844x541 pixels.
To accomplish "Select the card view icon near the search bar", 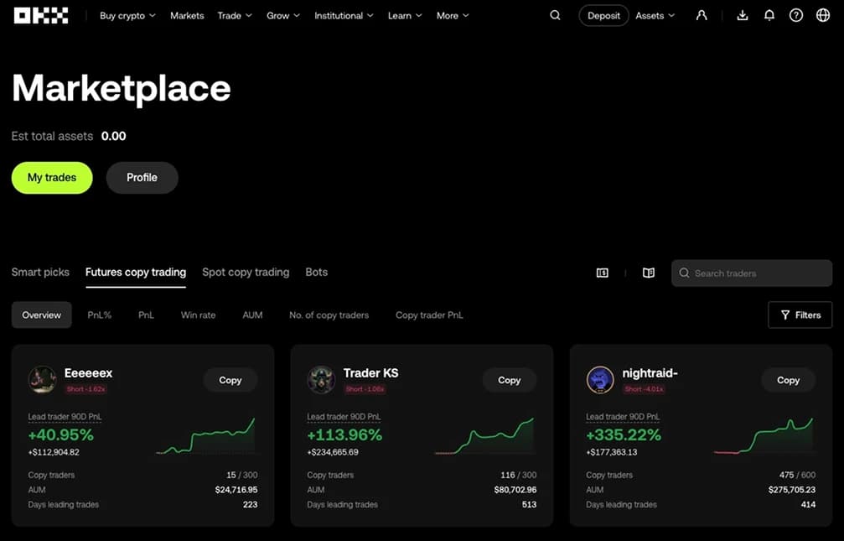I will [x=602, y=273].
